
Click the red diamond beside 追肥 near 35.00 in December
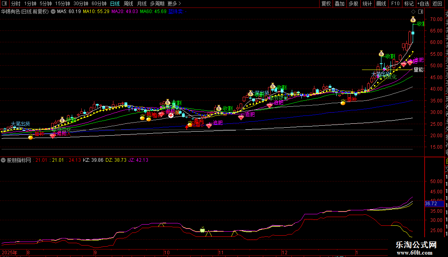coord(270,106)
